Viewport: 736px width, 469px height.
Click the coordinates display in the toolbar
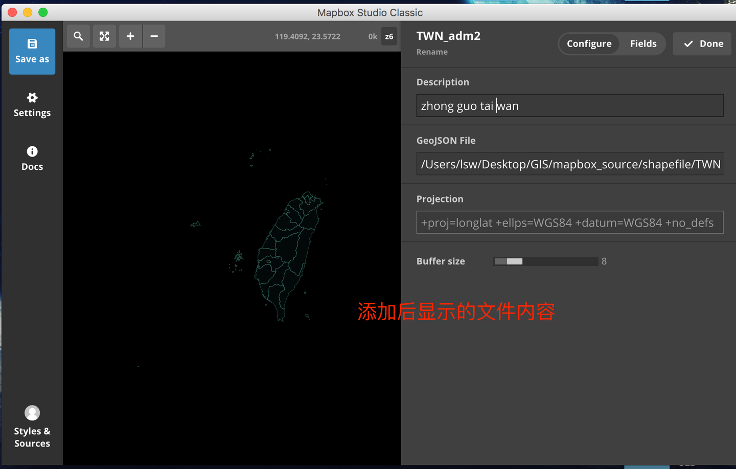pos(307,36)
